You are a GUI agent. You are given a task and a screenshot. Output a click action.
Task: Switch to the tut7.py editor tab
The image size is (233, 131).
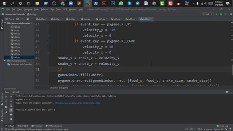pos(130,19)
